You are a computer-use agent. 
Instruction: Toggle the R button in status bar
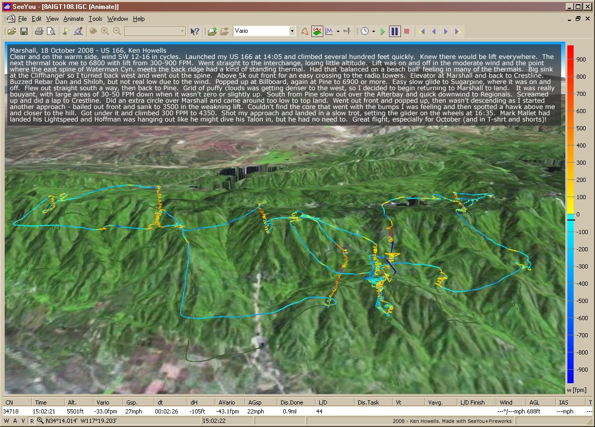point(32,421)
